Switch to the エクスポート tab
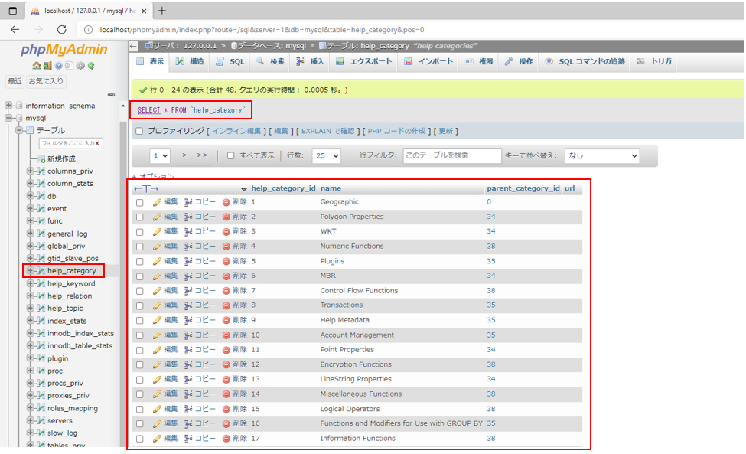This screenshot has height=454, width=746. (x=364, y=61)
